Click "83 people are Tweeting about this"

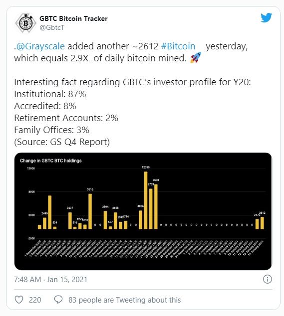pyautogui.click(x=125, y=300)
